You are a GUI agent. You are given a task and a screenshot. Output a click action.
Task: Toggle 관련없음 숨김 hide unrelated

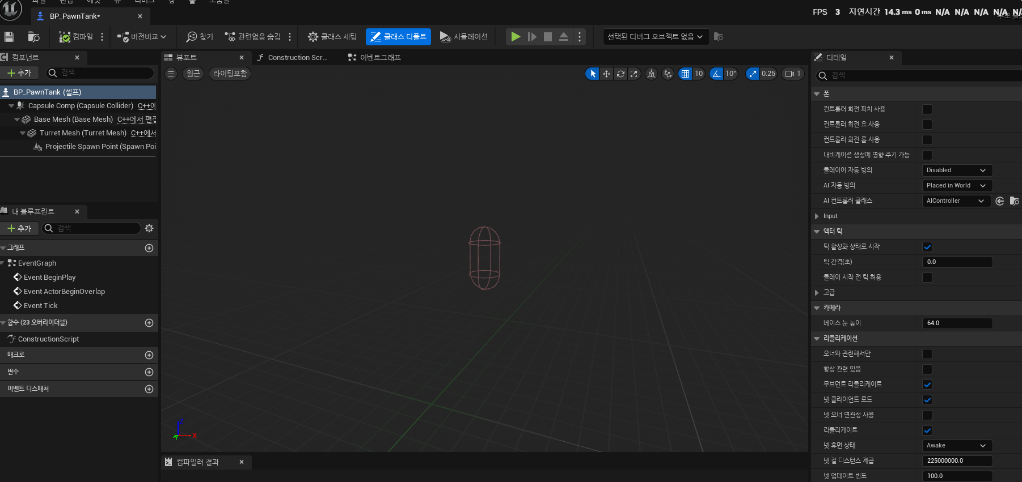click(x=253, y=37)
